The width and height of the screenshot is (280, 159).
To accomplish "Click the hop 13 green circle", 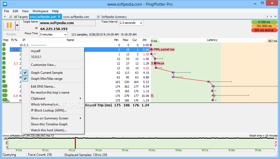I will [x=5, y=100].
